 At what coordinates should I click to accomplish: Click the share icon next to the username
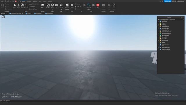point(175,1)
